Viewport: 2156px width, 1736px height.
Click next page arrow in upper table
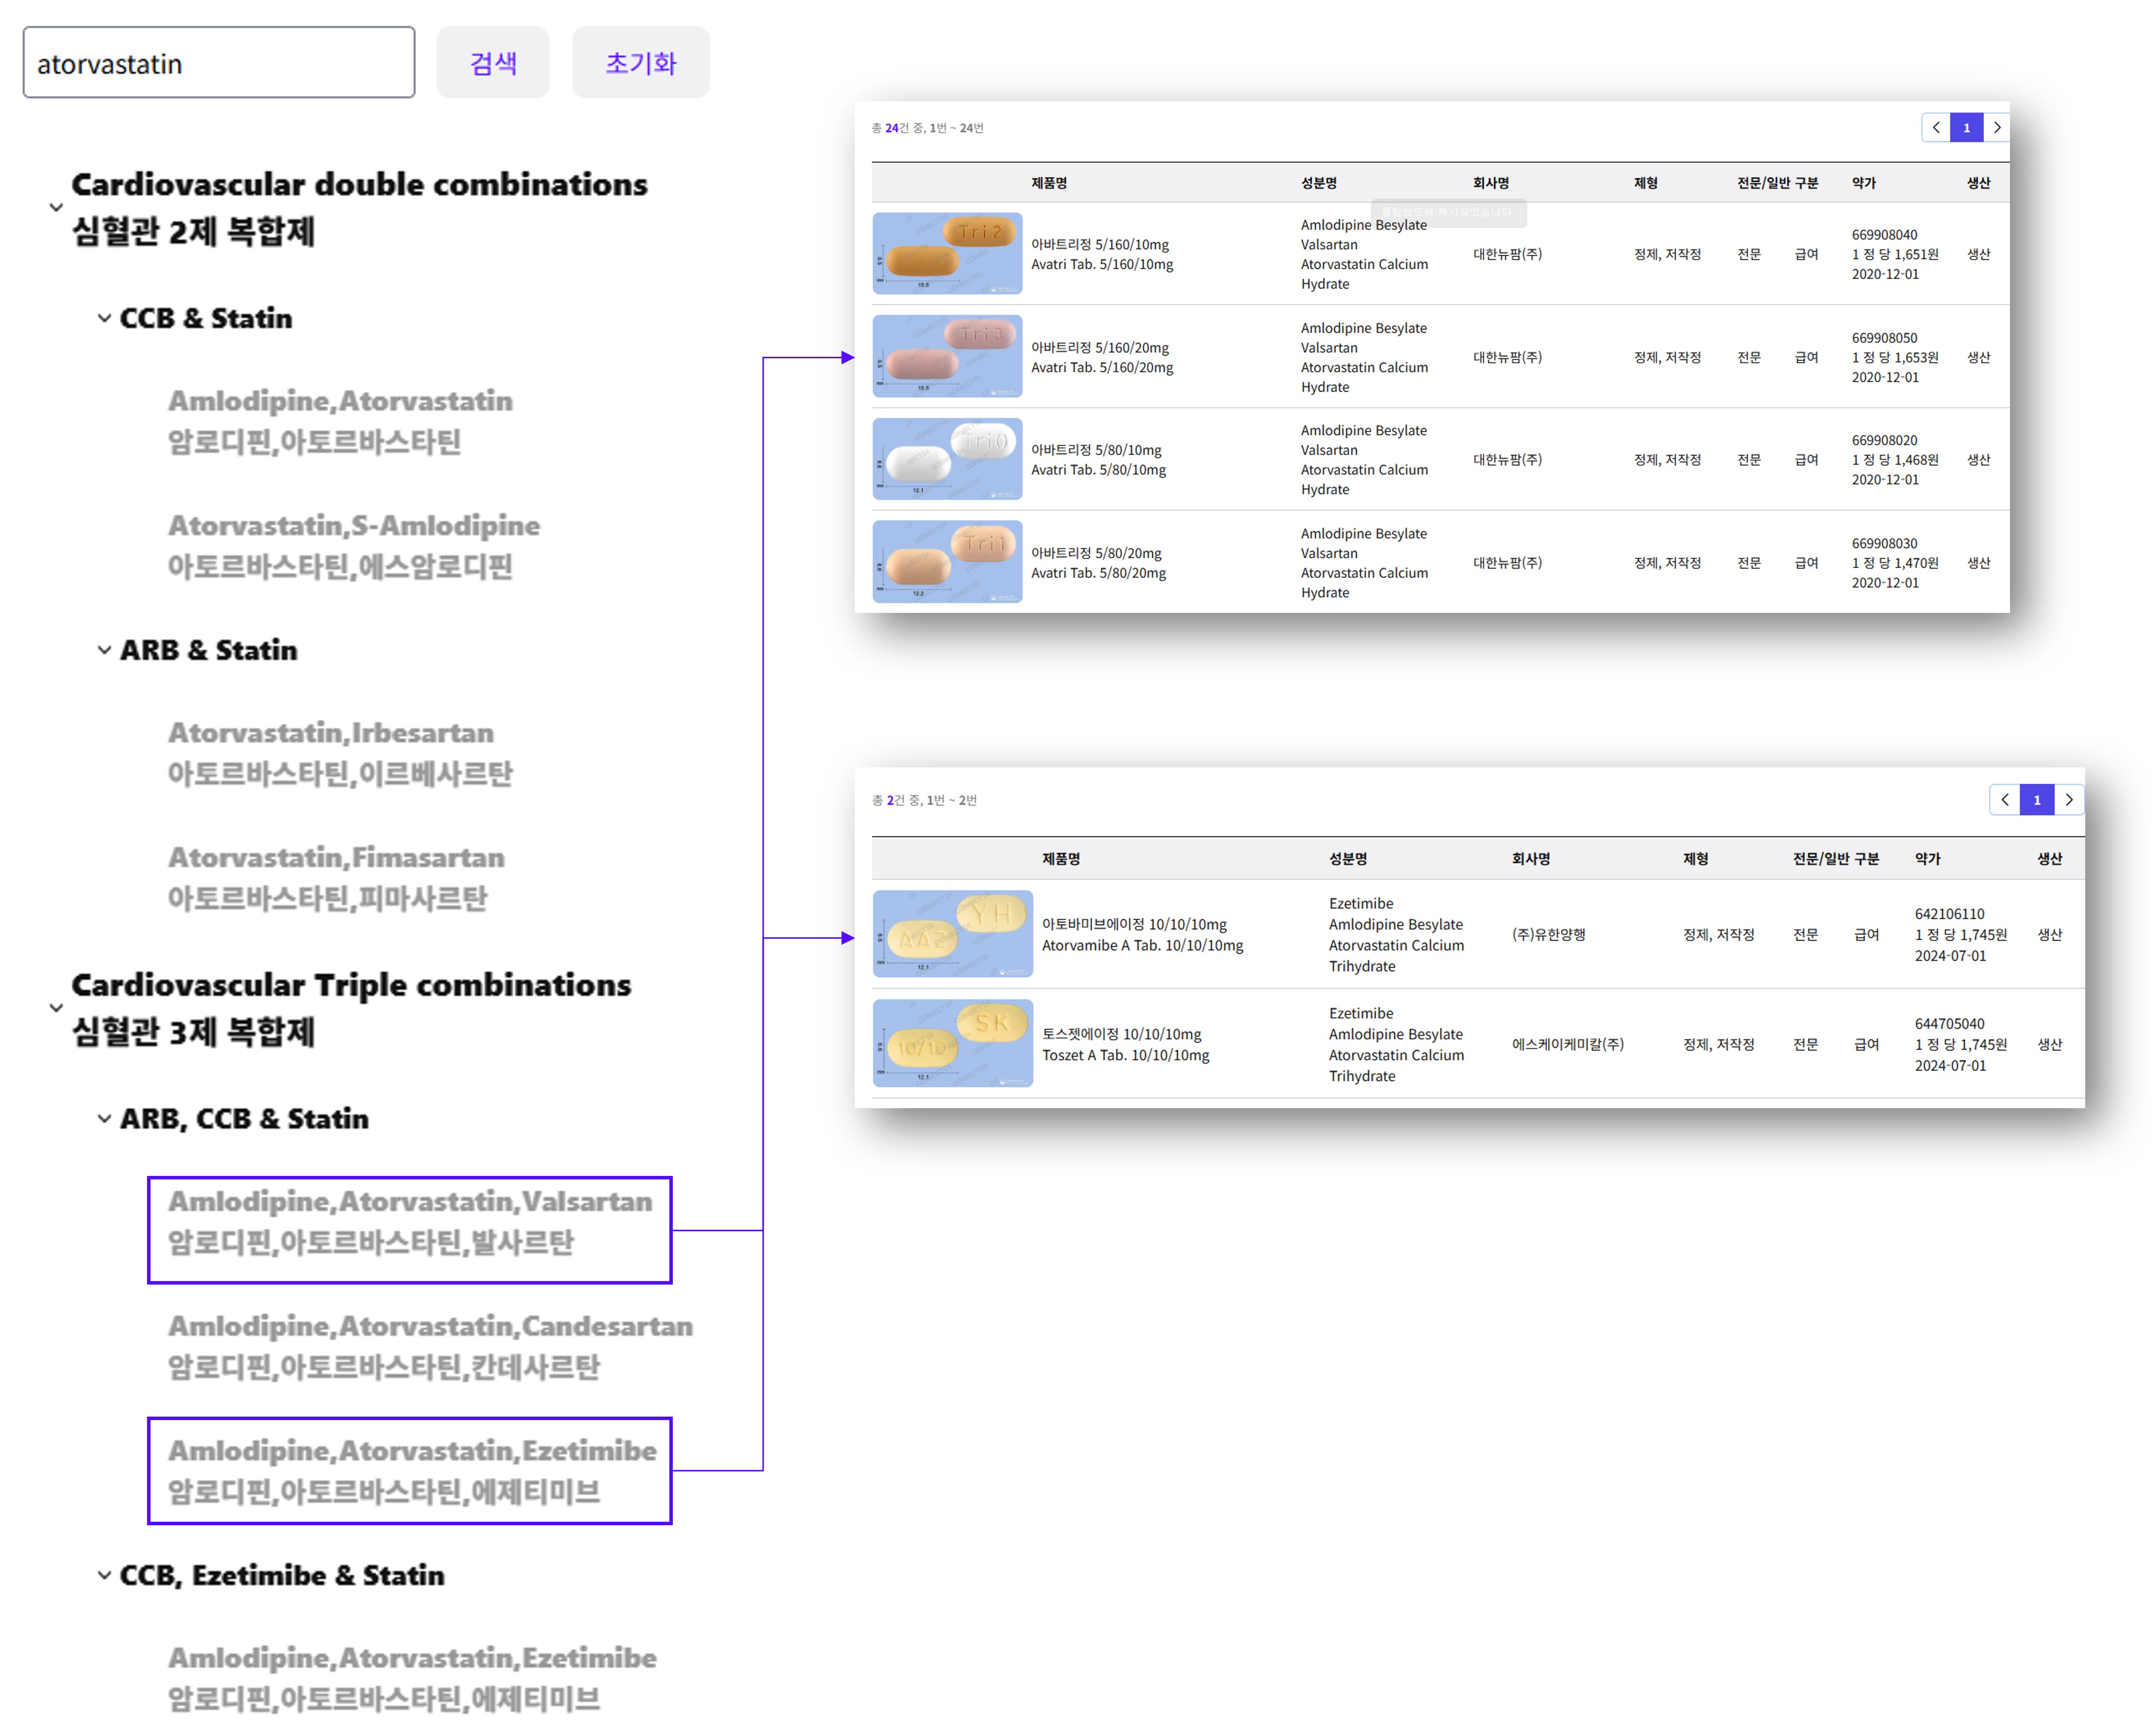pyautogui.click(x=1996, y=128)
